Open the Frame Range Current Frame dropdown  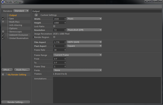(x=78, y=55)
